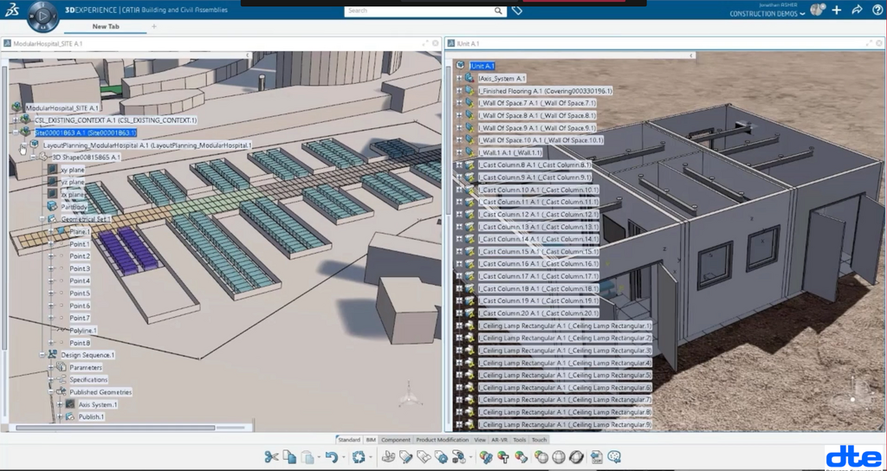Viewport: 887px width, 471px height.
Task: Click the dark striped sphere icon
Action: 576,457
